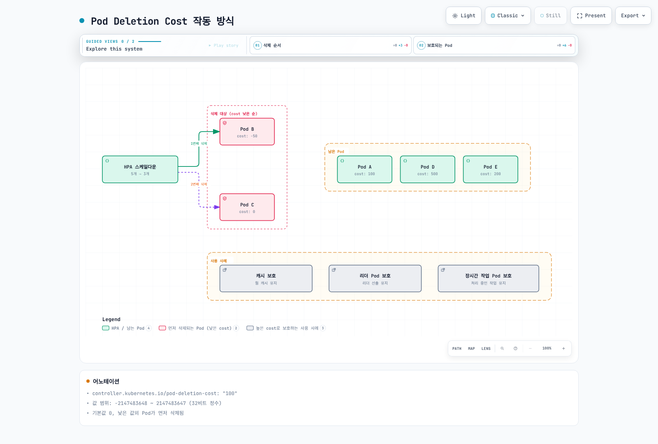The image size is (658, 444).
Task: Click the code icon on Pod A
Action: 342,161
